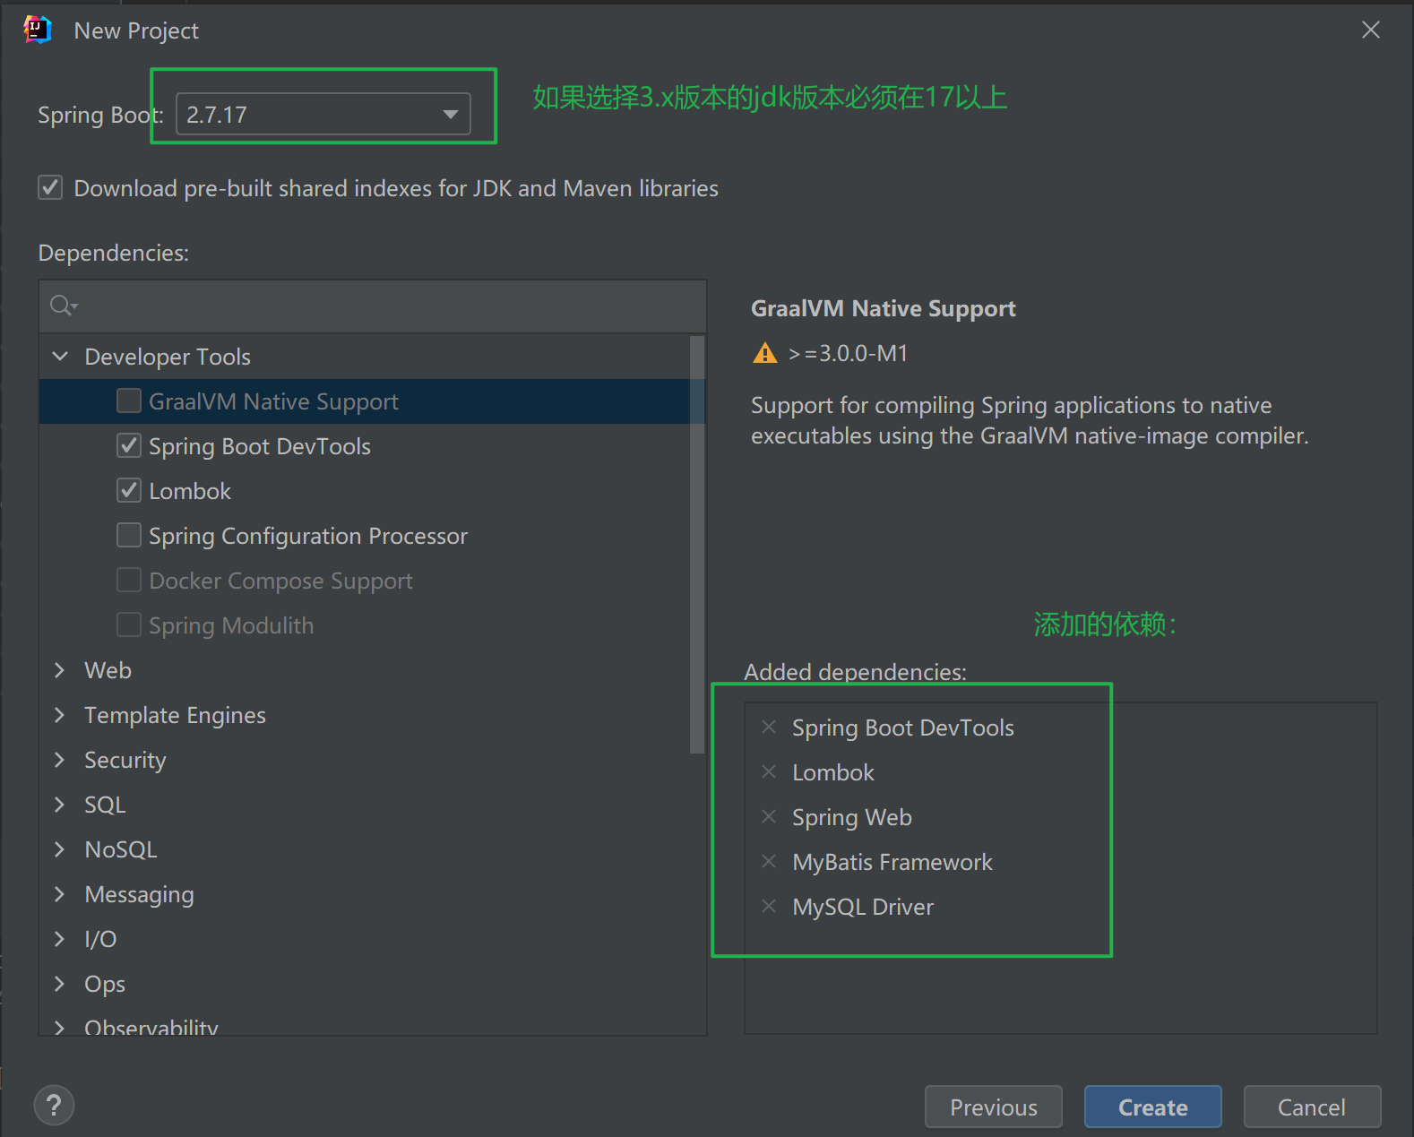Click the Create button
Viewport: 1414px width, 1137px height.
coord(1152,1107)
